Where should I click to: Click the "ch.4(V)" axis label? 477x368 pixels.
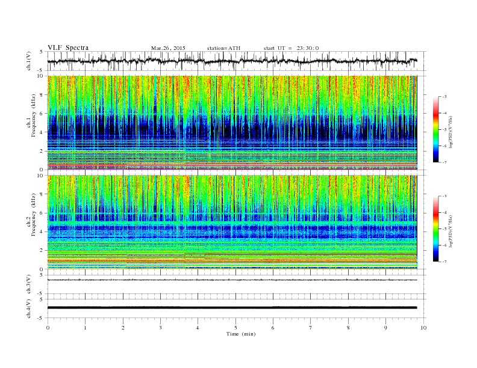(x=29, y=308)
